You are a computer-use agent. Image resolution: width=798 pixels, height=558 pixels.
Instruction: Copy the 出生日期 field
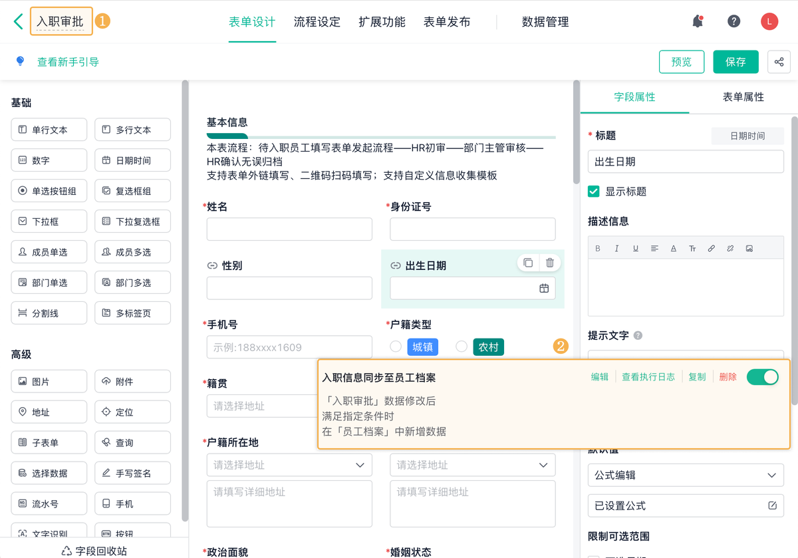tap(528, 263)
